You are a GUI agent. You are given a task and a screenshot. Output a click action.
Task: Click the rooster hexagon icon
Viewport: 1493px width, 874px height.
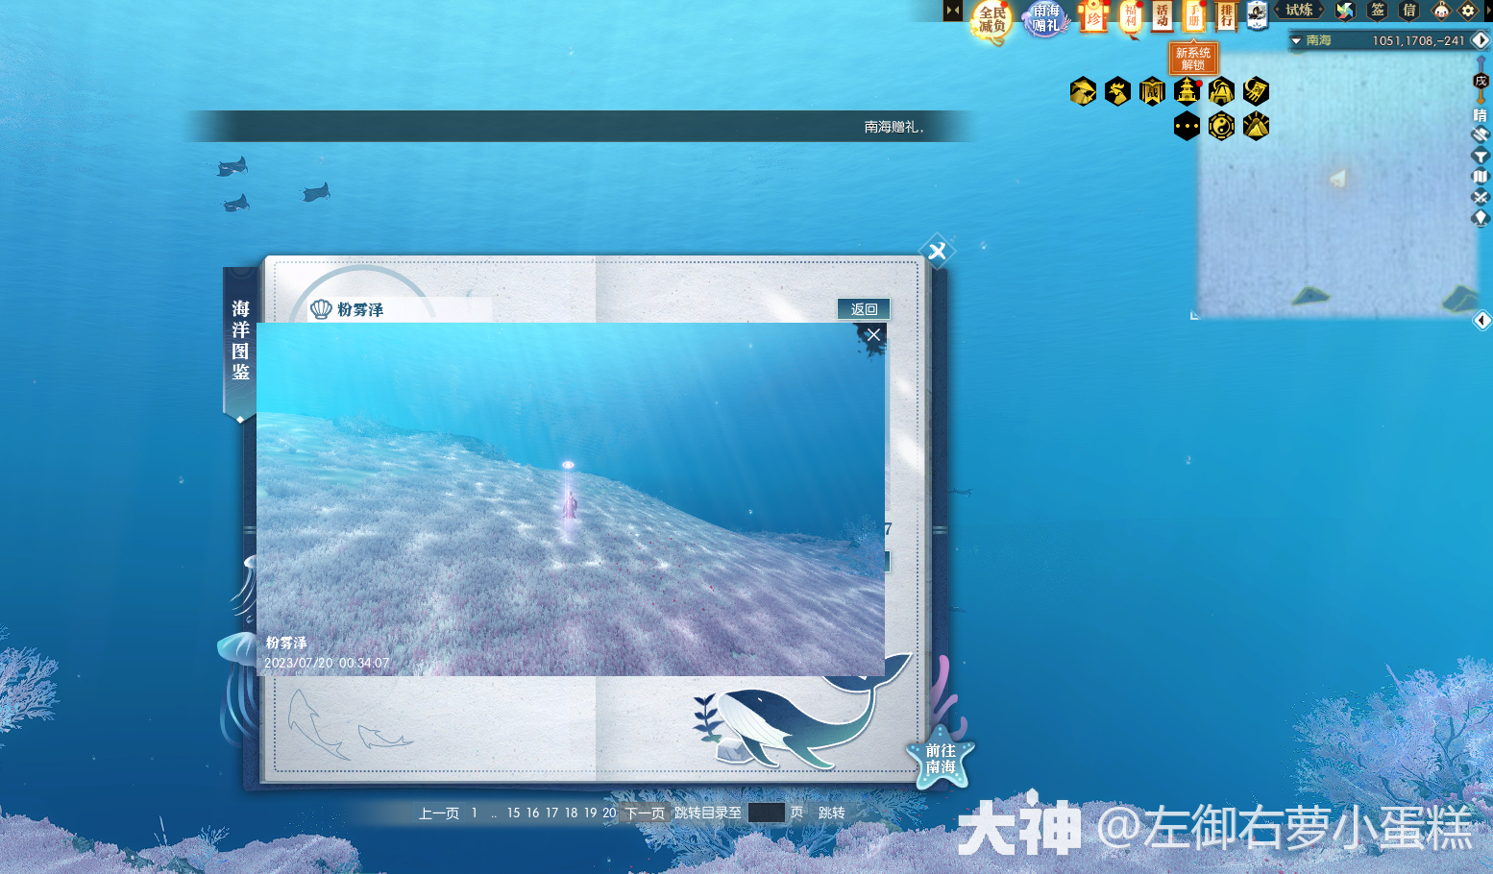point(1117,91)
